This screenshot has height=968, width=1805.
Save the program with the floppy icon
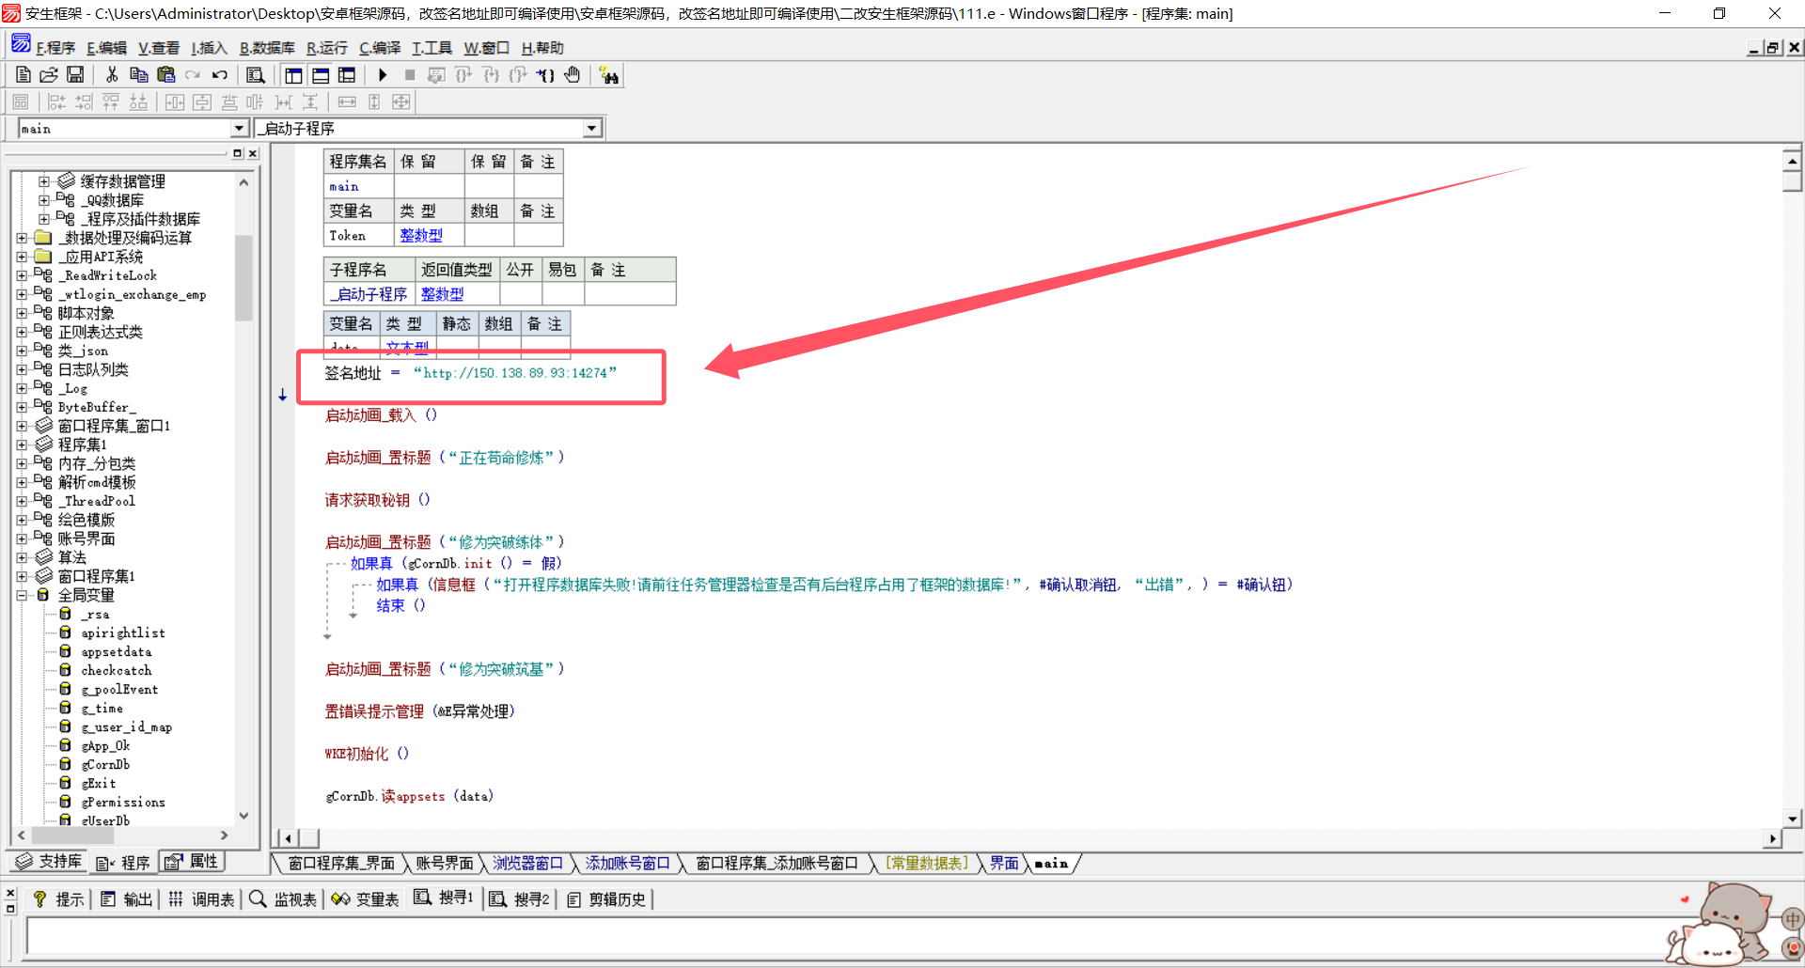tap(75, 75)
